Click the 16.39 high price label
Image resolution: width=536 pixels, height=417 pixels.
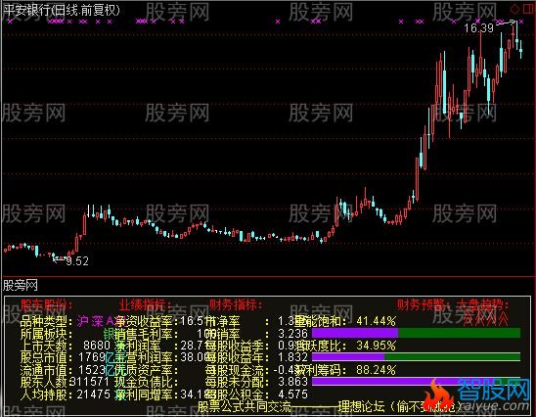click(478, 28)
